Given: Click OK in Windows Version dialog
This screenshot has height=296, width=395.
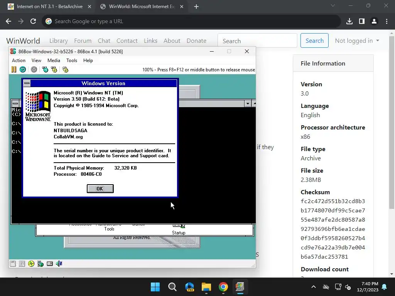Looking at the screenshot, I should point(100,188).
